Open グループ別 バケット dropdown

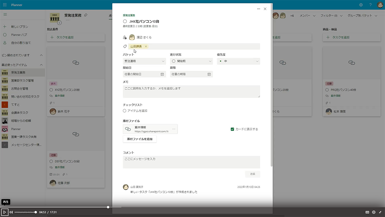point(362,15)
